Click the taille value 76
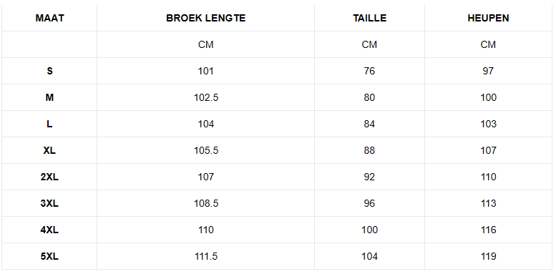 [369, 71]
